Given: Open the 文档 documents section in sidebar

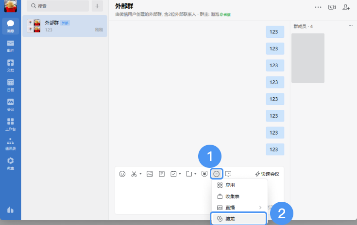Looking at the screenshot, I should coord(10,65).
